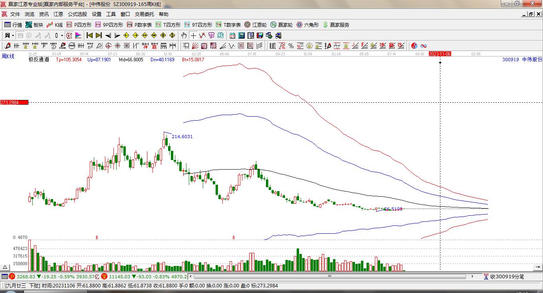Click the floppy disk save icon
543x293 pixels.
point(260,35)
